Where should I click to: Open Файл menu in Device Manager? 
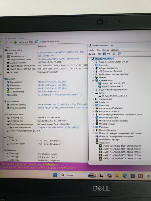coord(92,50)
